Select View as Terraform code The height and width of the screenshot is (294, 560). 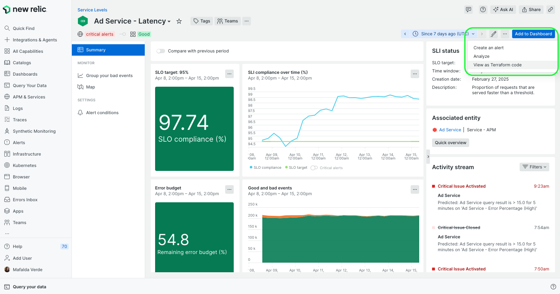pyautogui.click(x=497, y=65)
